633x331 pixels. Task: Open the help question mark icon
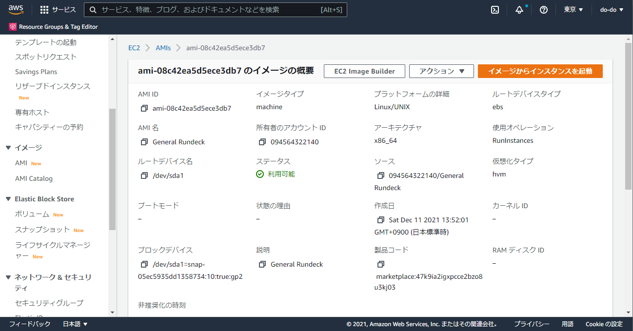tap(544, 10)
